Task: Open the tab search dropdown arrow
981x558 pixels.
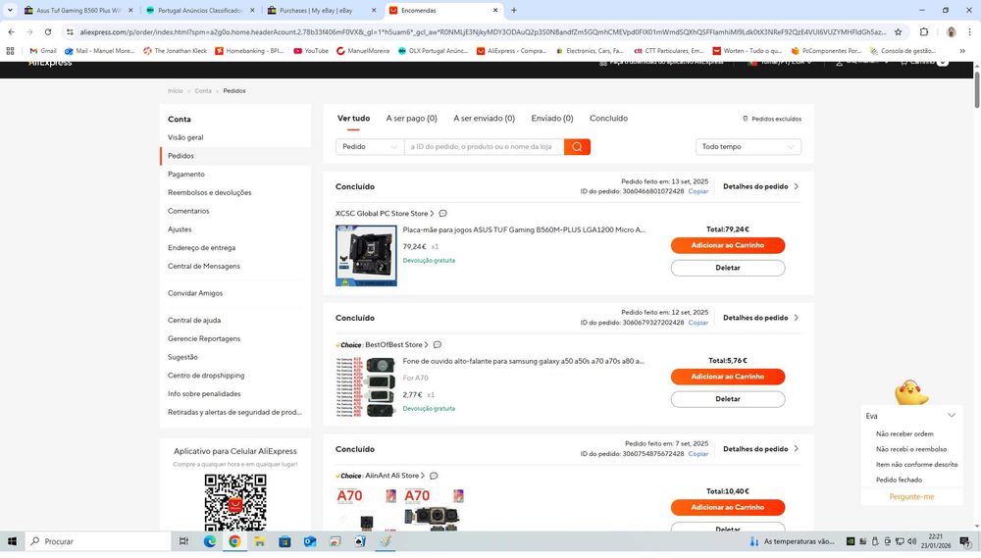Action: 10,10
